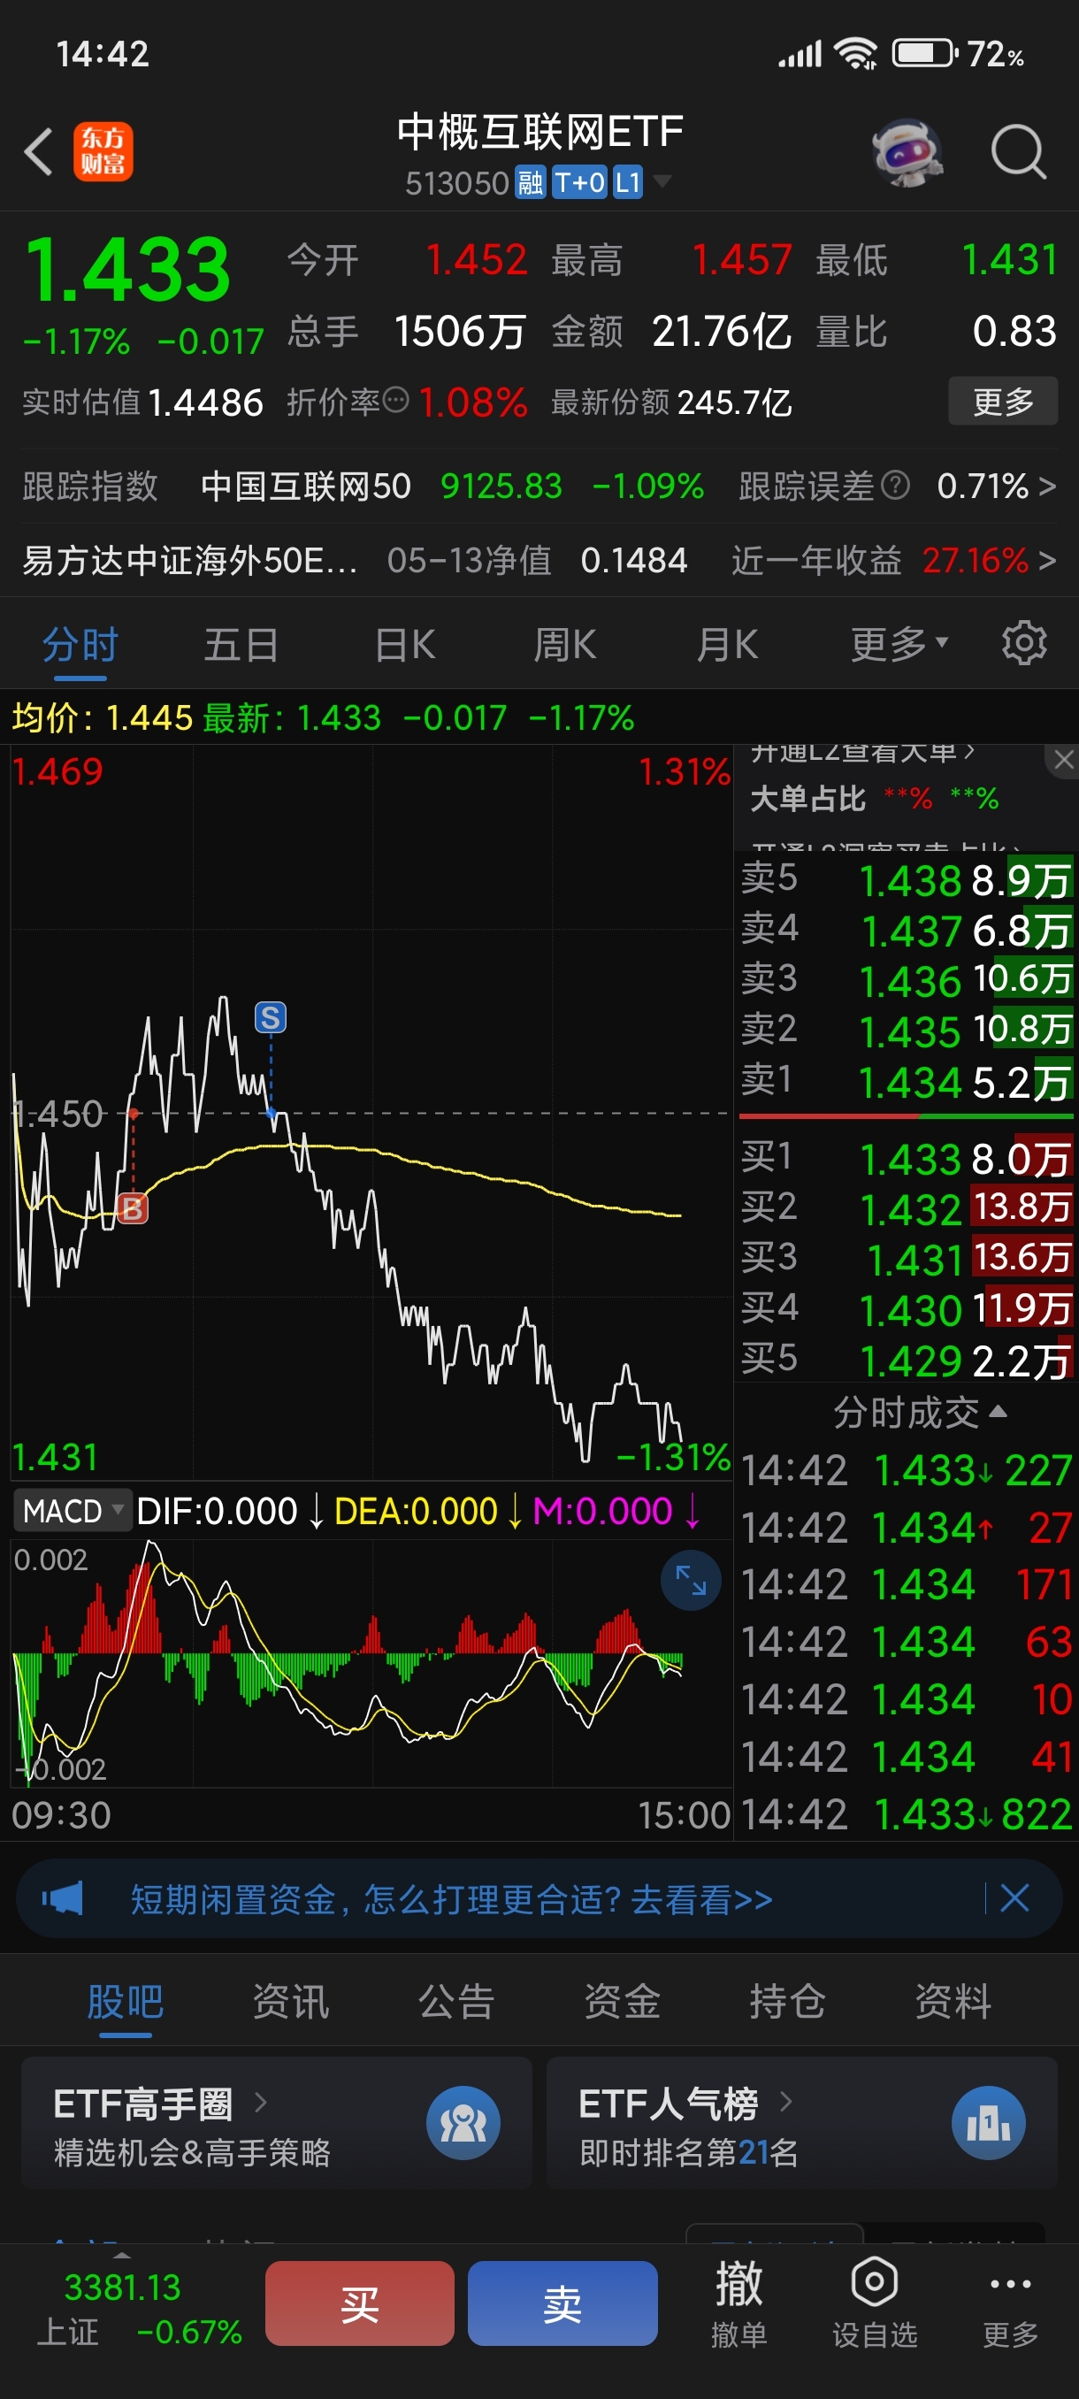Open the 东方财富 logo icon

click(x=103, y=152)
